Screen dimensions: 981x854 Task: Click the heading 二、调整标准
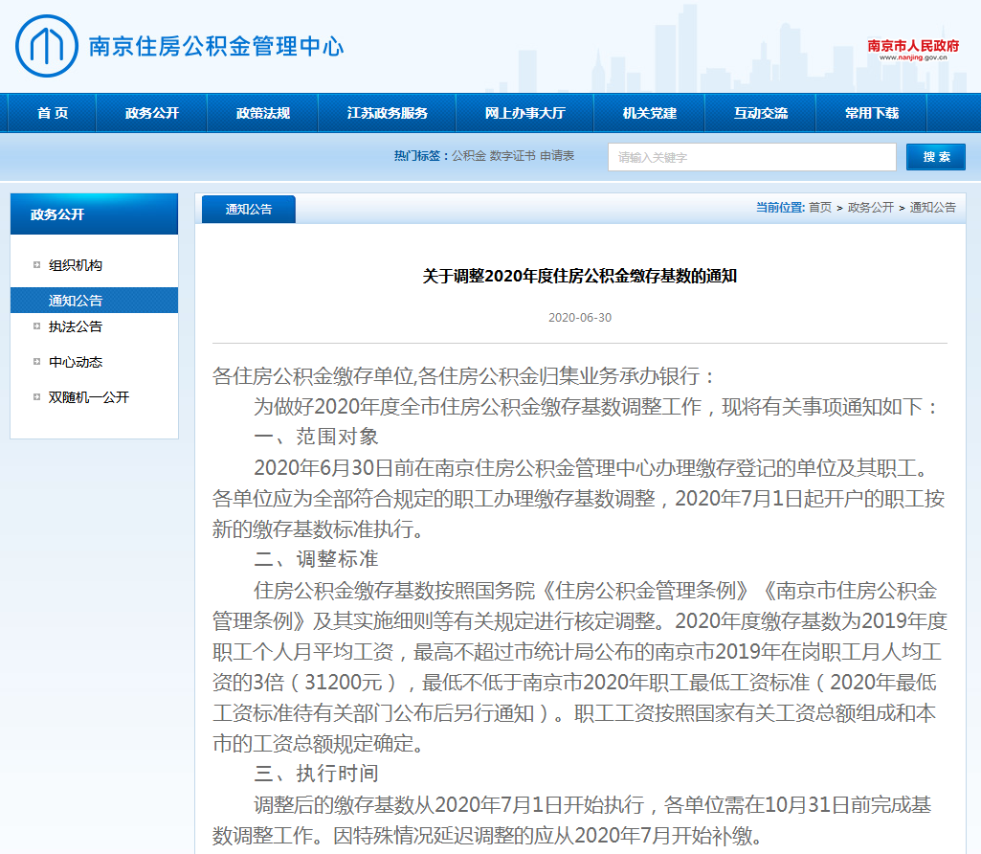coord(316,559)
